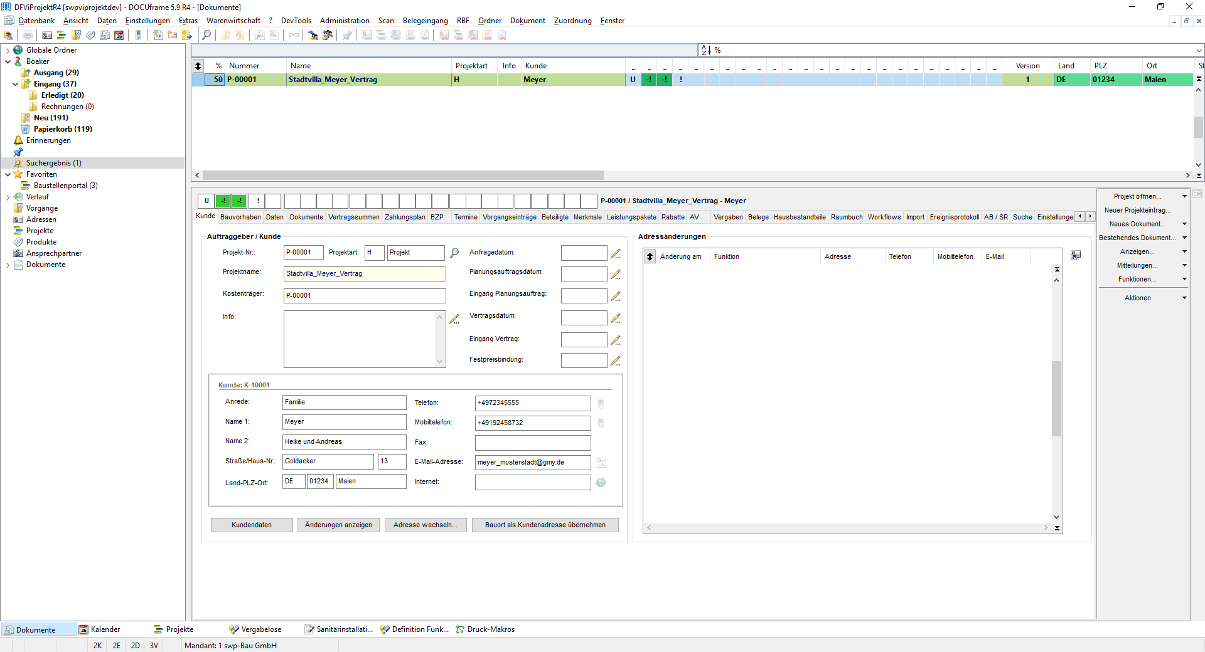
Task: Click into the Projektname input field
Action: pyautogui.click(x=365, y=274)
